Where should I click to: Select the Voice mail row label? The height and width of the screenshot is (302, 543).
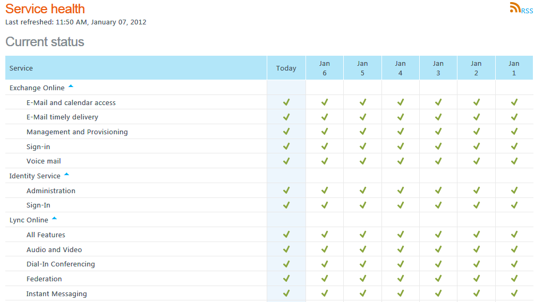click(x=44, y=161)
